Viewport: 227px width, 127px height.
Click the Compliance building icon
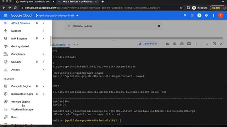tap(6, 54)
